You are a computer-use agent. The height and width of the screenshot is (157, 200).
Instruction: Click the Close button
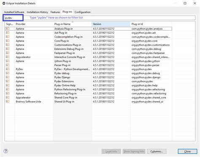(x=187, y=152)
